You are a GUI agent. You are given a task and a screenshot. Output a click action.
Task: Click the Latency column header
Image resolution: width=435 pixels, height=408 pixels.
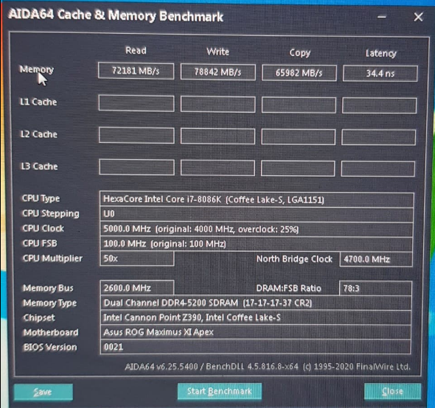(381, 53)
